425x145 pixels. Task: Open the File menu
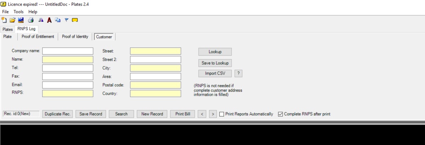click(5, 12)
